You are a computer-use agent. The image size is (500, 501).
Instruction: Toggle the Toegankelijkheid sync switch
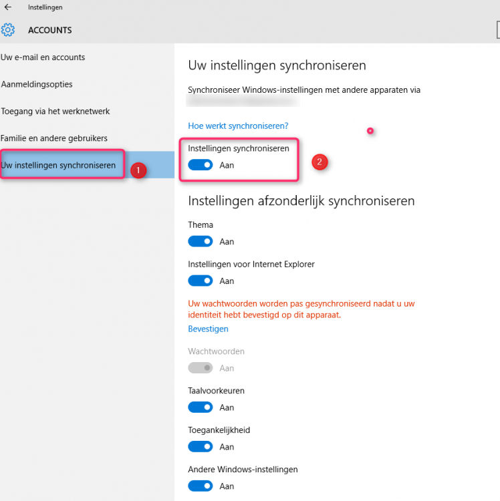click(x=201, y=447)
